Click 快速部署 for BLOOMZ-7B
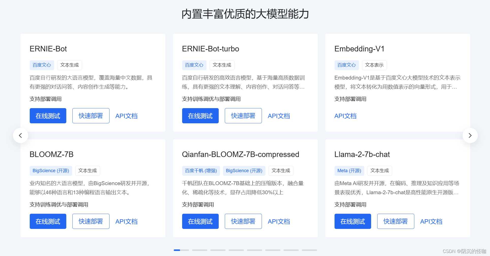Viewport: 490px width, 256px height. [x=91, y=221]
